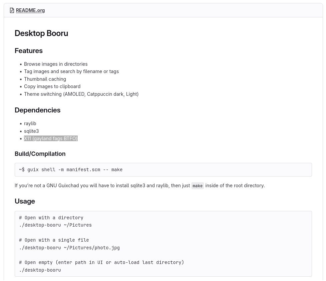Click the 'Thumbnail caching' bullet
Image resolution: width=326 pixels, height=281 pixels.
tap(45, 79)
